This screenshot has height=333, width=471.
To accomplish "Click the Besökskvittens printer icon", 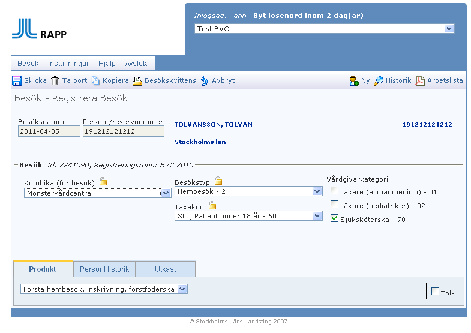I will click(x=137, y=81).
